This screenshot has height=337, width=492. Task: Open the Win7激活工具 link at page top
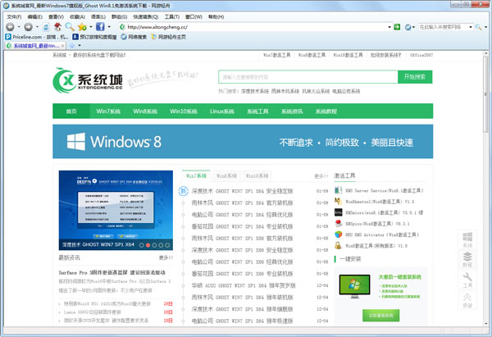click(277, 55)
